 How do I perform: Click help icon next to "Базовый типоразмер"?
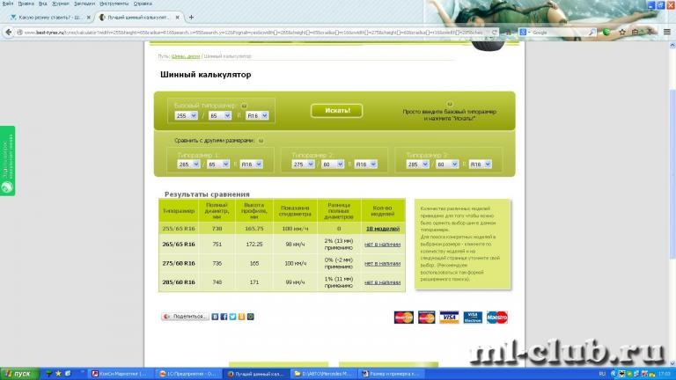(x=244, y=105)
